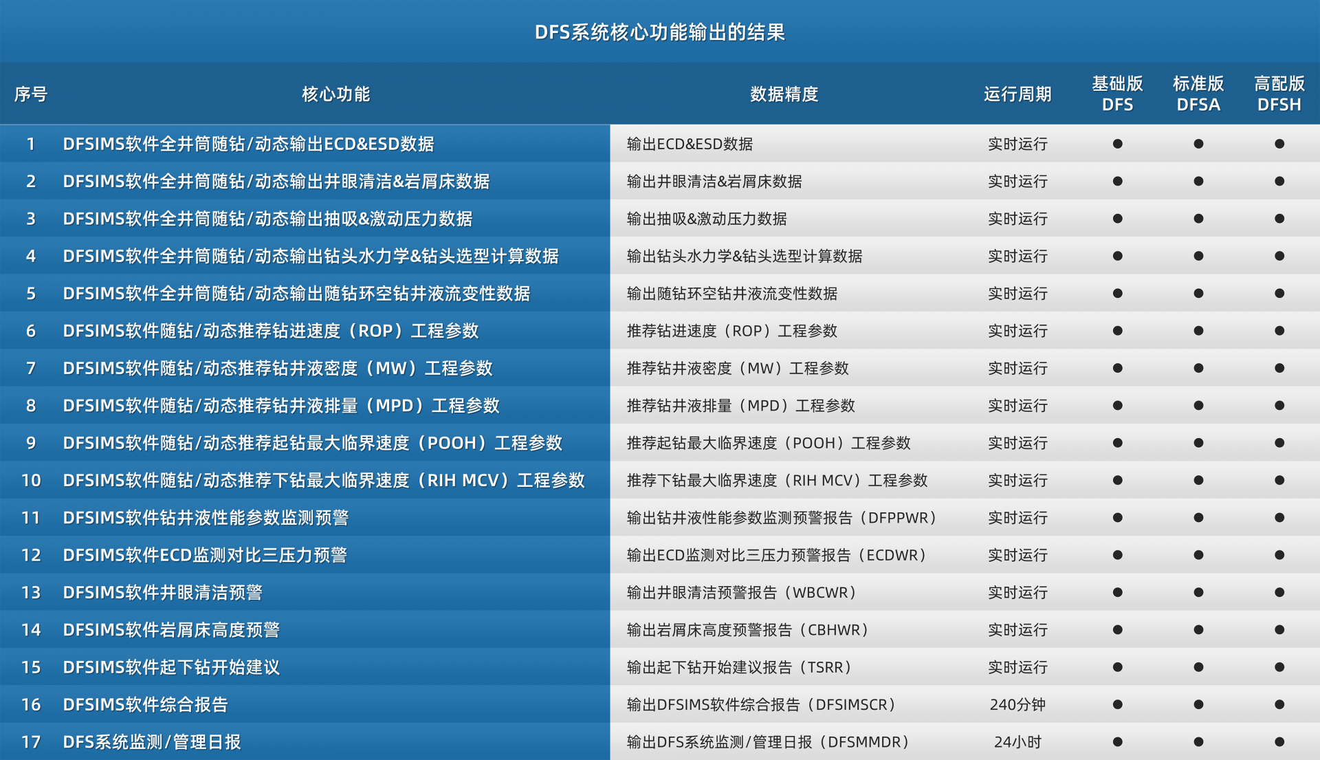Image resolution: width=1320 pixels, height=760 pixels.
Task: Click the ECDWR report cell
Action: [778, 555]
